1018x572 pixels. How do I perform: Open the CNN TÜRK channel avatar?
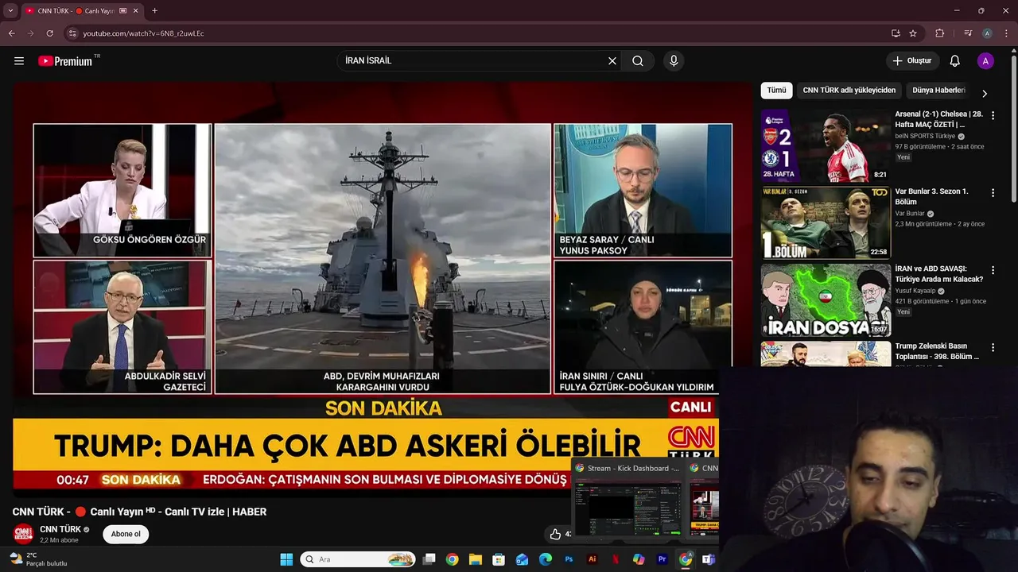23,534
